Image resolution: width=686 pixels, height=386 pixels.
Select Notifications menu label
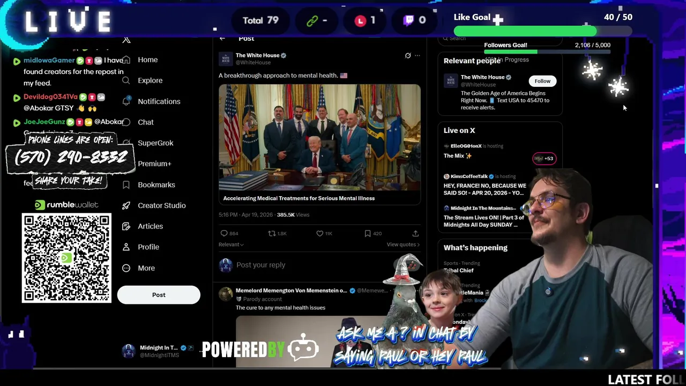coord(159,101)
